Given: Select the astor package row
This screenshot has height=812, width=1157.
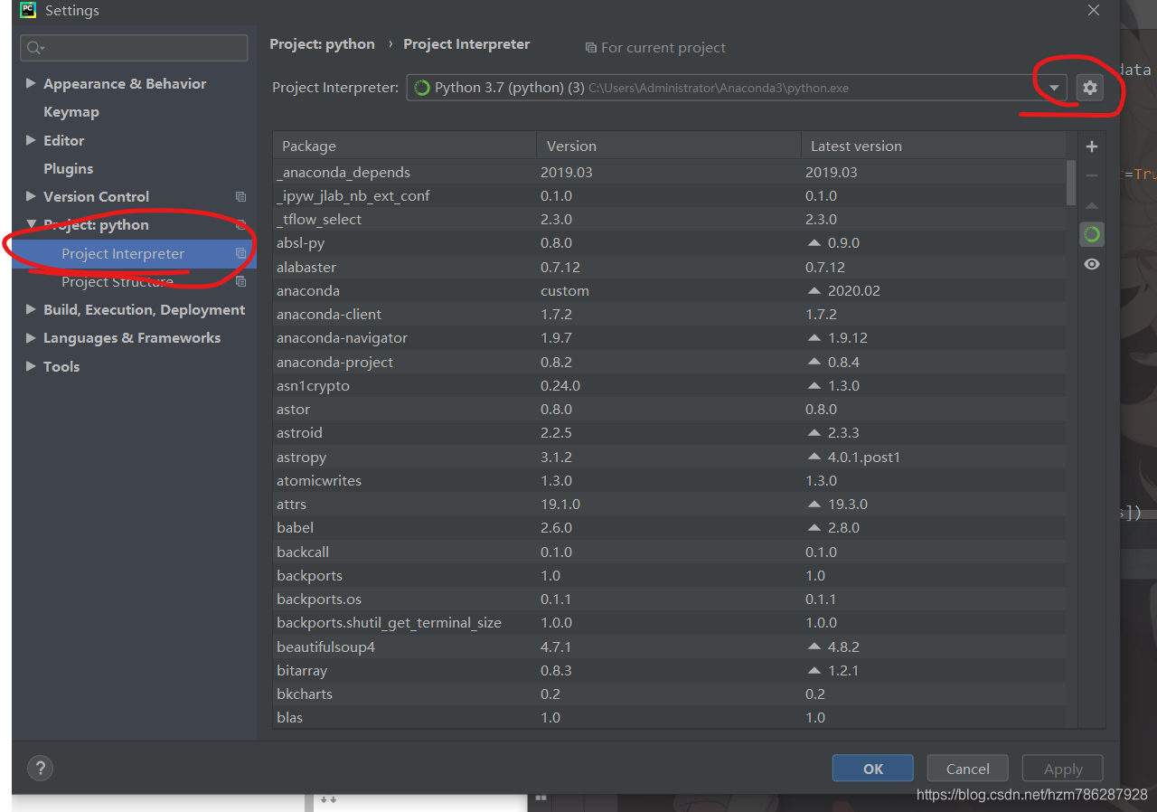Looking at the screenshot, I should (x=670, y=410).
